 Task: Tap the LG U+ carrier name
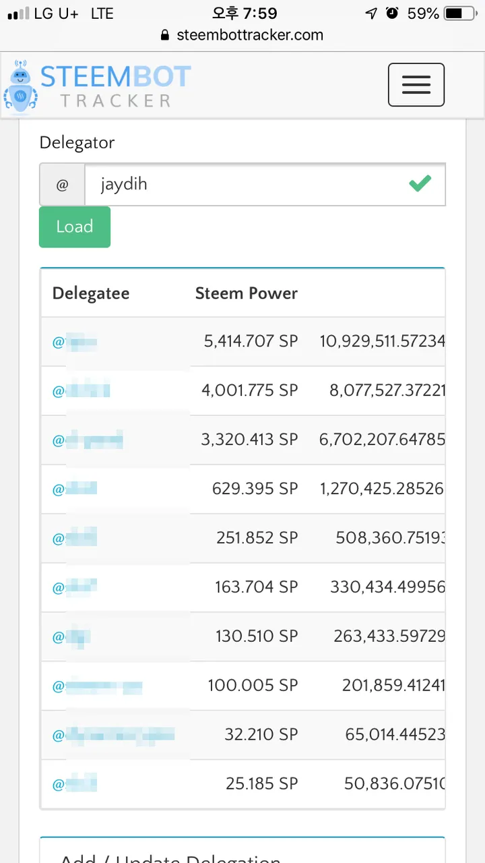click(57, 13)
